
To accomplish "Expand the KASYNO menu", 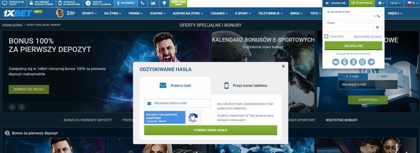I will click(x=158, y=14).
